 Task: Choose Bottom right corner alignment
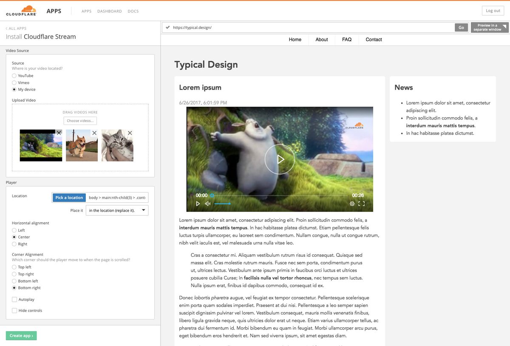14,288
